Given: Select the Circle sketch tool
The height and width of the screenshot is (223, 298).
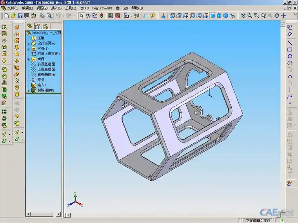Looking at the screenshot, I should tap(290, 56).
